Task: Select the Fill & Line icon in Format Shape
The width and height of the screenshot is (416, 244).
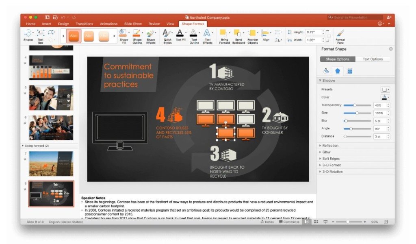Action: [x=326, y=71]
